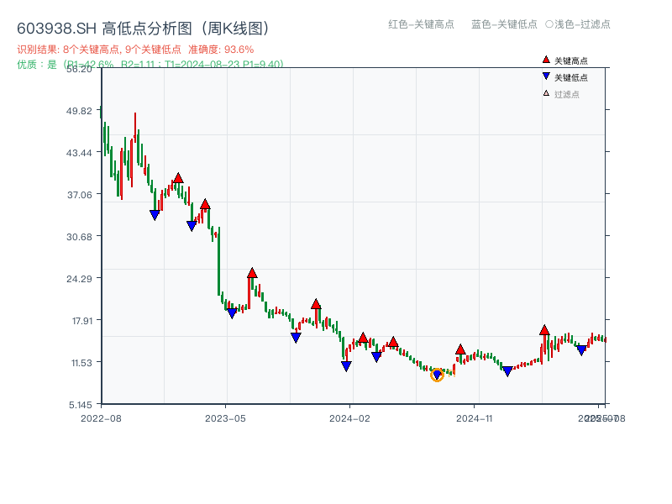Click the rightmost blue key-low triangle marker

[580, 350]
